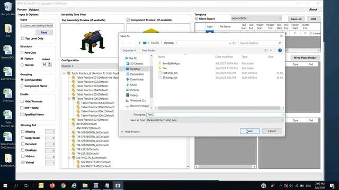
Task: Refresh the Save As folder listing
Action: 234,43
